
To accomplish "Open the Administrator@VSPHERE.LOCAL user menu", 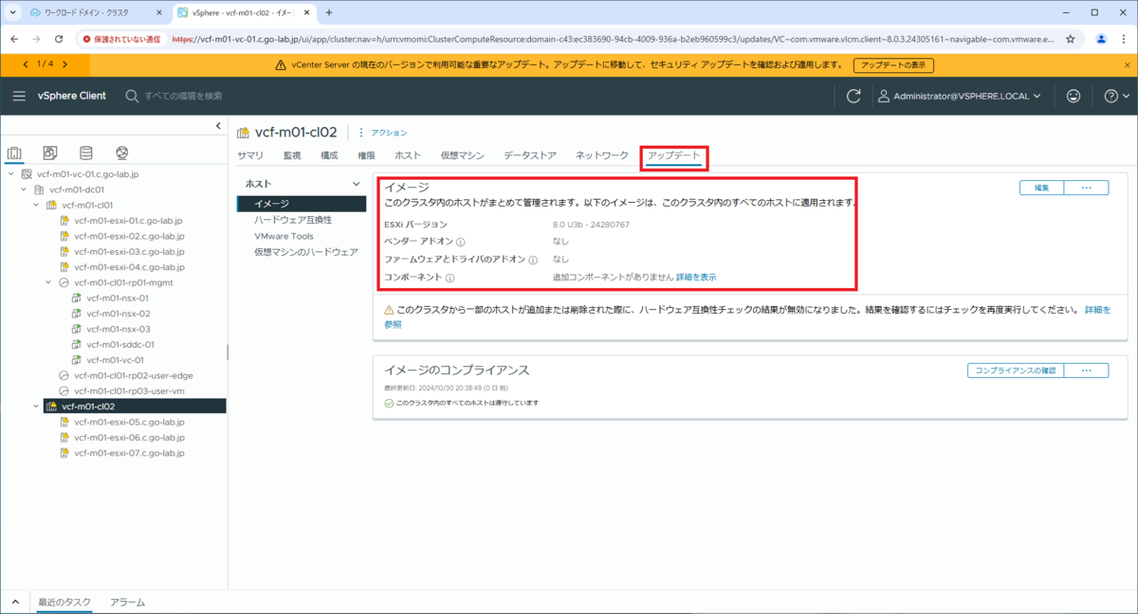I will point(960,96).
